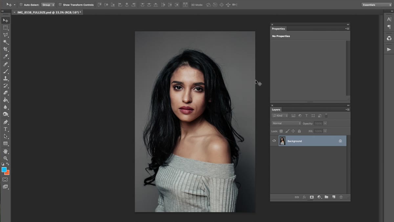
Task: Select the Path Selection tool
Action: point(6,136)
